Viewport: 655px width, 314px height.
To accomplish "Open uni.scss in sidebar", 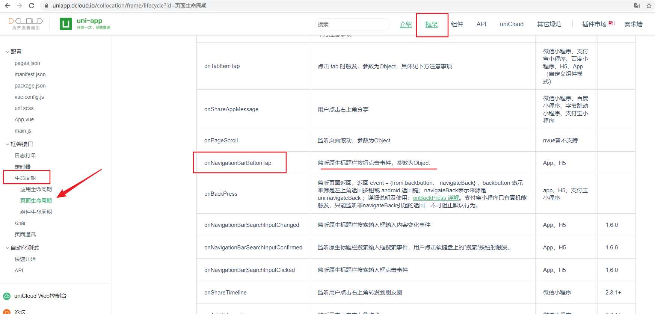I will pos(24,108).
